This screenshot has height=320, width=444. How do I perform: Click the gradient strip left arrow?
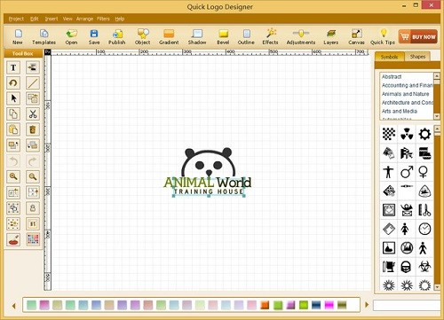[x=13, y=305]
